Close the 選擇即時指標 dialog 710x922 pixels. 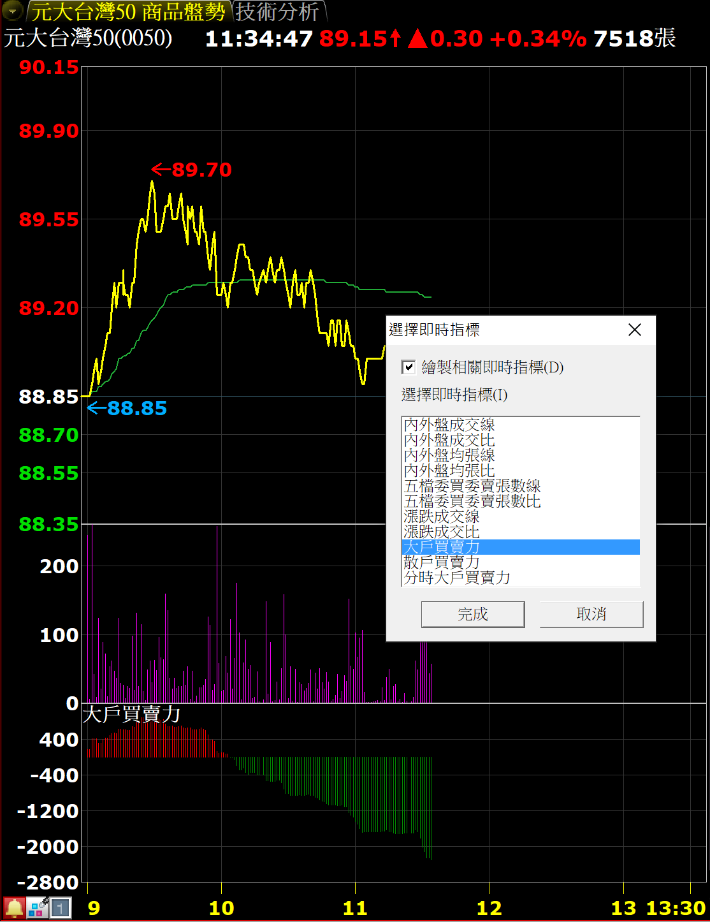634,330
